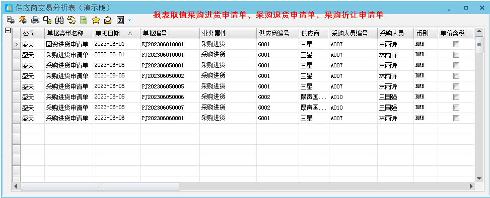Close the 供应商交易分析表 window
This screenshot has height=198, width=490.
pos(482,8)
